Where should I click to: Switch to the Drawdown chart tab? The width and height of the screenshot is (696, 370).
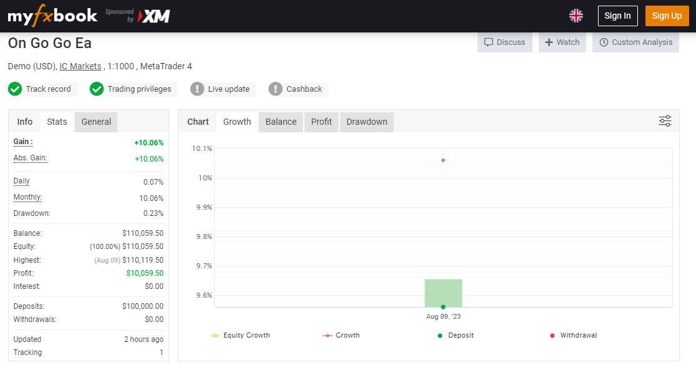pos(366,122)
